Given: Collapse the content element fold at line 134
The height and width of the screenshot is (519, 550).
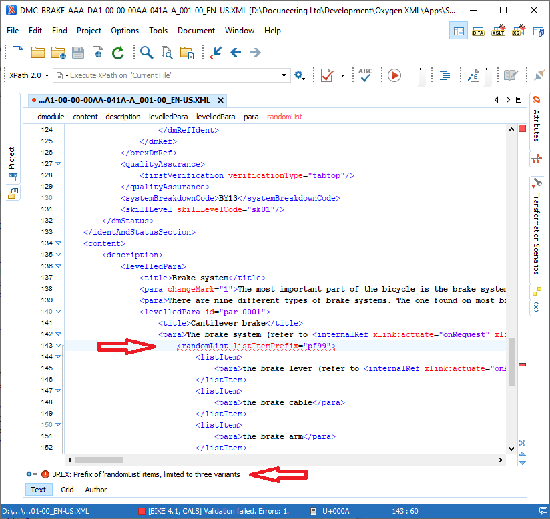Looking at the screenshot, I should point(58,243).
